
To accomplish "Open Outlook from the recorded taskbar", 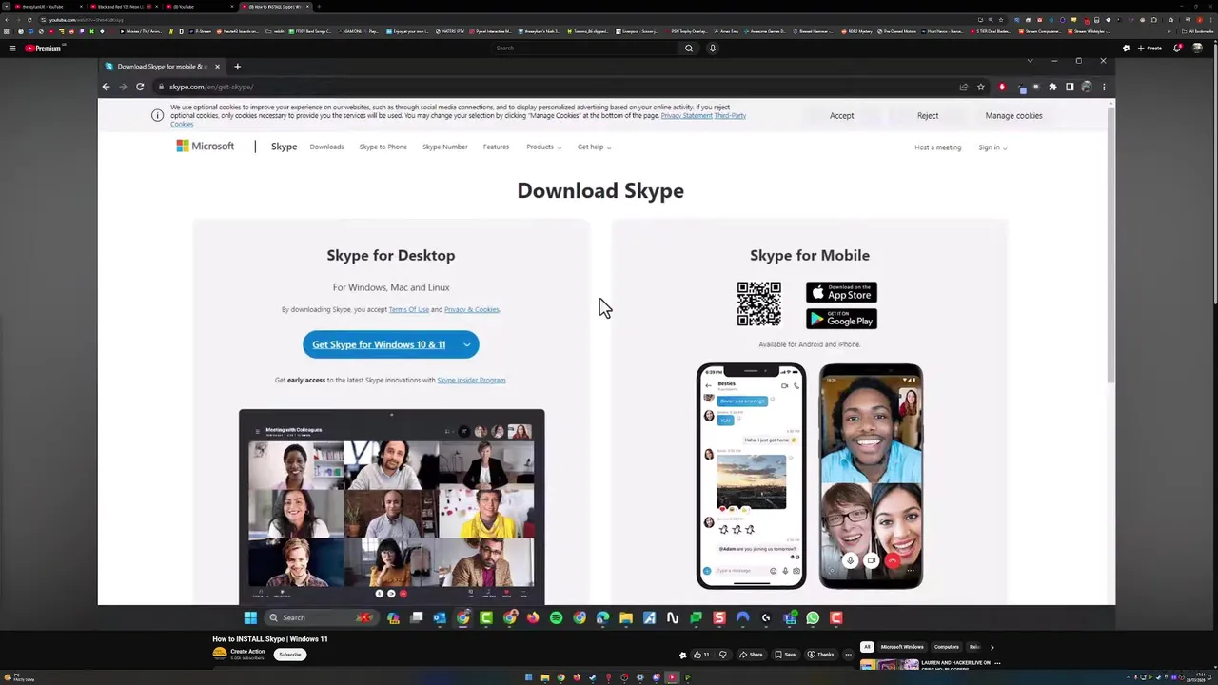I will [x=440, y=617].
